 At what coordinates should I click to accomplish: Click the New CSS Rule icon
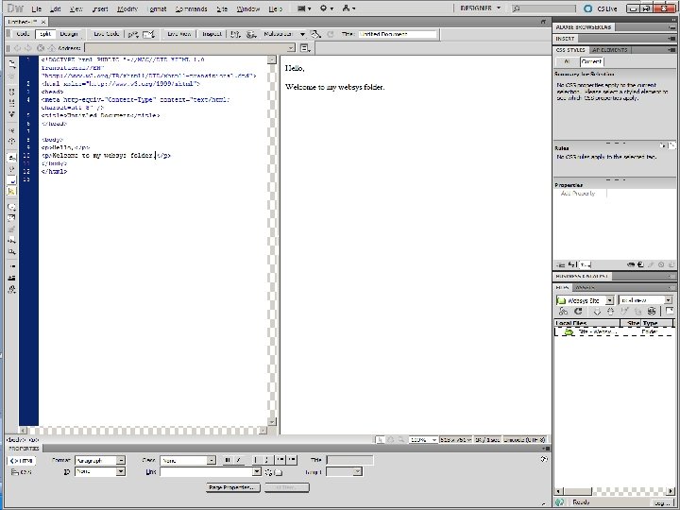coord(640,264)
